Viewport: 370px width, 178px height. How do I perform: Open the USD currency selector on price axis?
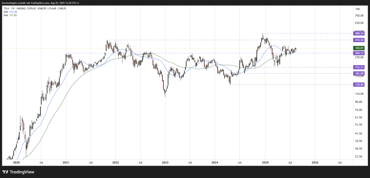(358, 9)
